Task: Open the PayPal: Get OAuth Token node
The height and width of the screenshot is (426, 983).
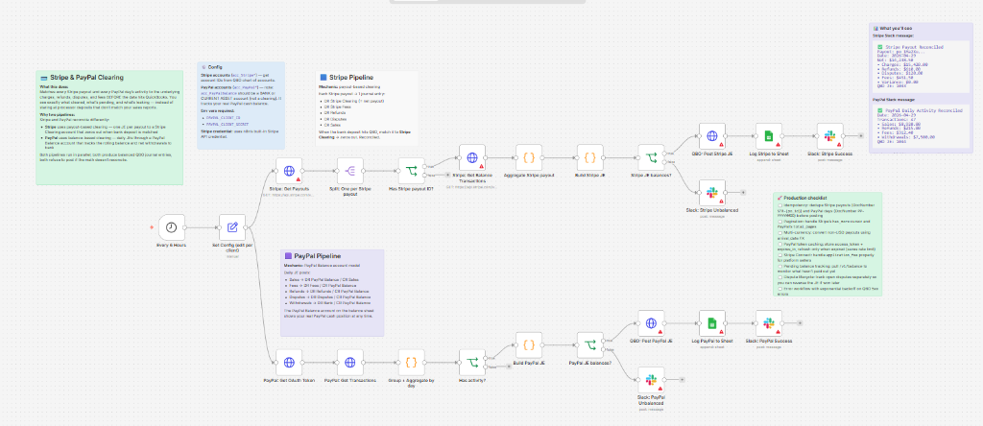Action: 289,362
